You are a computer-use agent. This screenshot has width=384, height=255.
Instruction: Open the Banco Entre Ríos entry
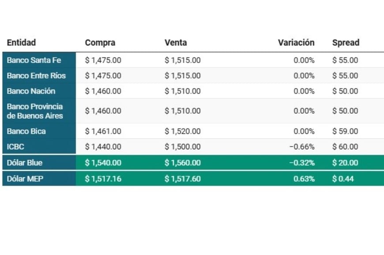[36, 75]
